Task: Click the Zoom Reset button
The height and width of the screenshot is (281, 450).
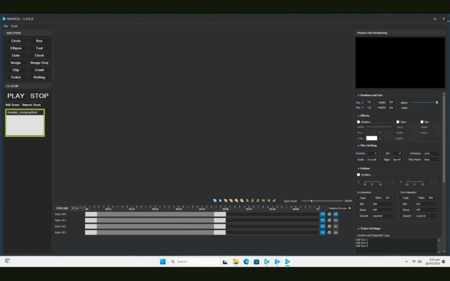Action: click(290, 201)
